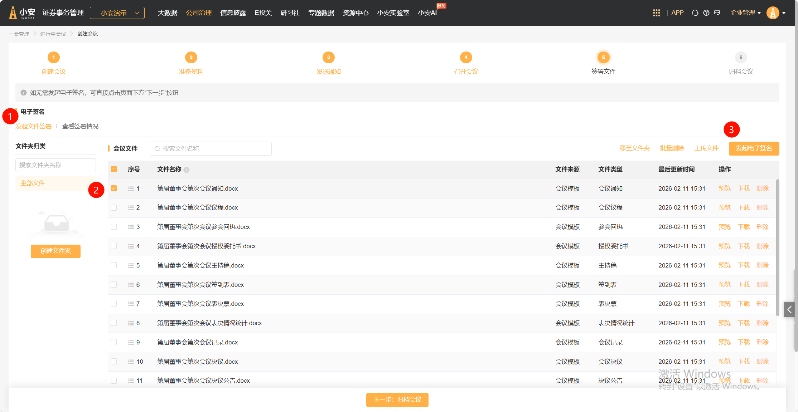Click the orange user avatar icon
Image resolution: width=798 pixels, height=412 pixels.
tap(773, 13)
